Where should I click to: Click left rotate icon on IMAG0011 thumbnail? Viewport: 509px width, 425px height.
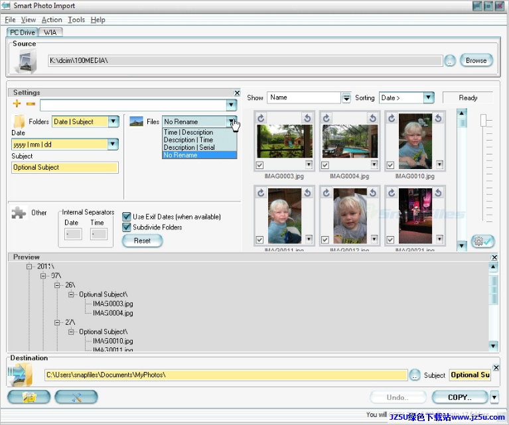261,193
